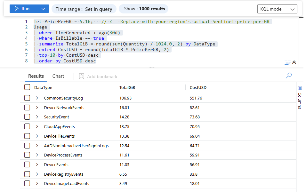Viewport: 306px width, 192px height.
Task: Click the search magnifier icon in results
Action: point(289,76)
